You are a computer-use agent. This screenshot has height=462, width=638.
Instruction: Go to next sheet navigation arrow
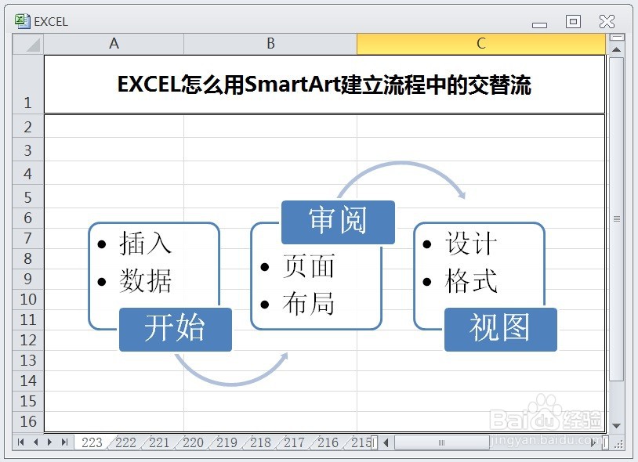tap(49, 442)
